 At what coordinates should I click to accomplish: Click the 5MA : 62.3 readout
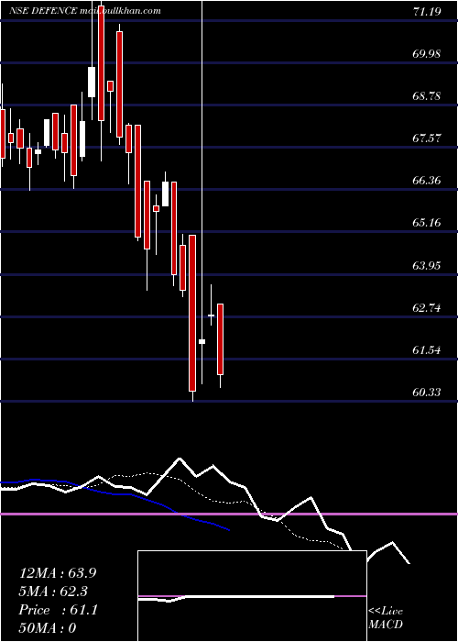[x=53, y=592]
